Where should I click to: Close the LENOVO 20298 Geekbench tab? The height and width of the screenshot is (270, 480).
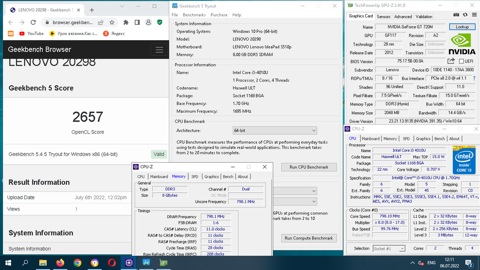coord(78,10)
